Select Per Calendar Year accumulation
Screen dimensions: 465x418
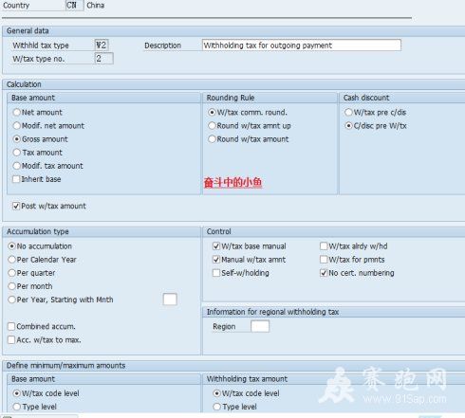tap(11, 260)
